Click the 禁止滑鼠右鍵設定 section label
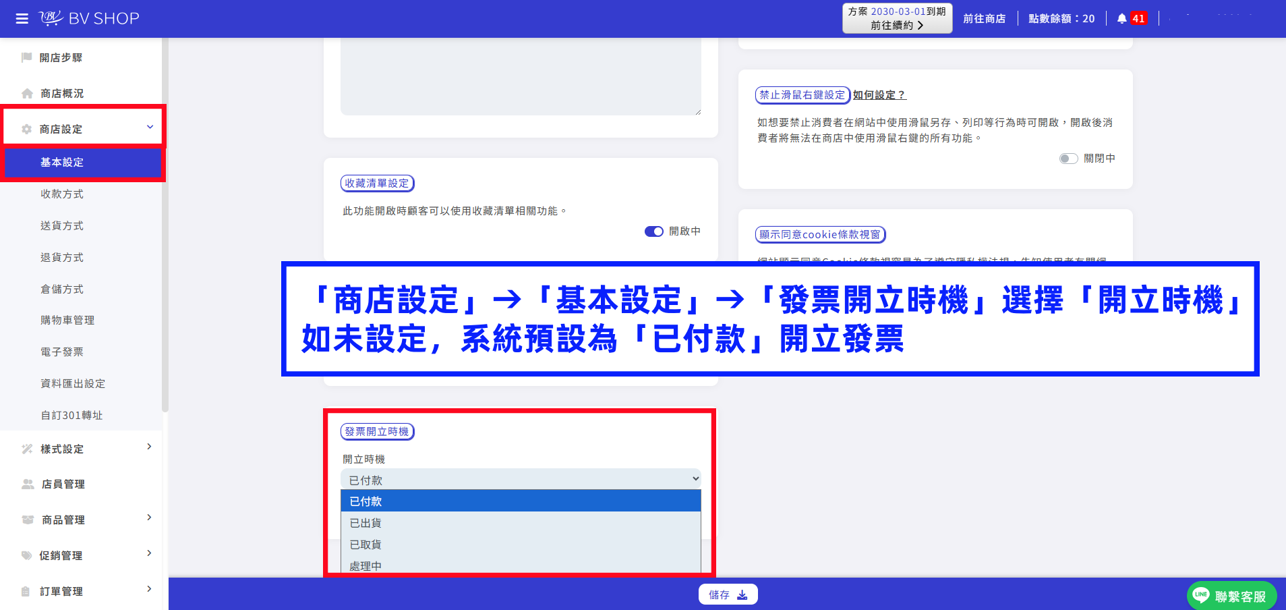Screen dimensions: 1286x610 coord(802,95)
